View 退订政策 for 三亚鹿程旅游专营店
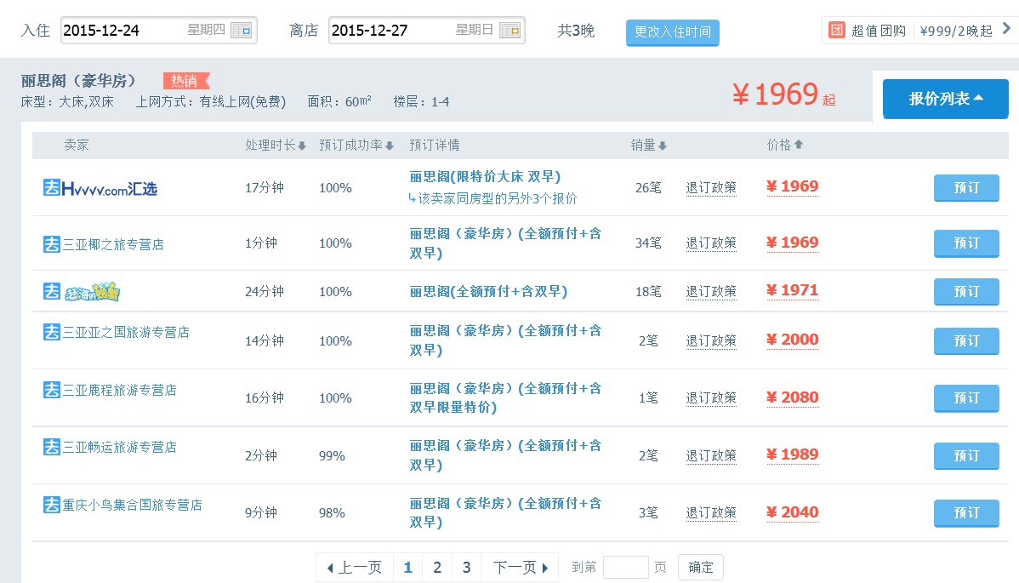The height and width of the screenshot is (583, 1019). click(x=711, y=398)
